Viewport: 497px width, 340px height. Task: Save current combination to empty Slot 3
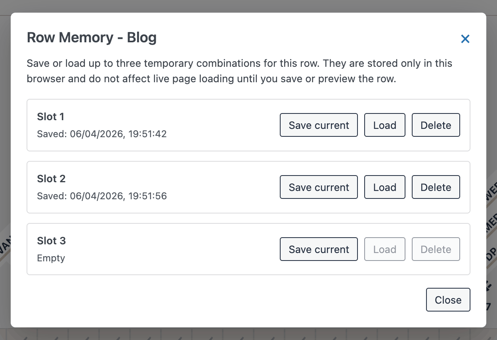319,249
